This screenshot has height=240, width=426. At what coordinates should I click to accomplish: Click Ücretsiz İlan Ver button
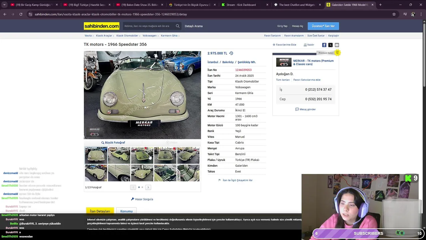323,26
